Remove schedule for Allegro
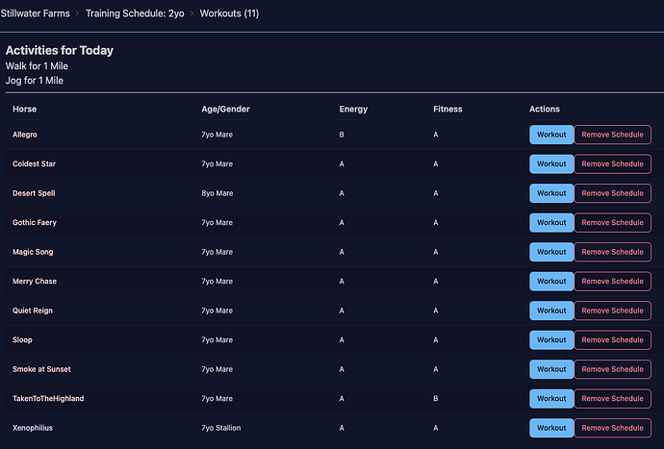Image resolution: width=664 pixels, height=449 pixels. pyautogui.click(x=612, y=135)
